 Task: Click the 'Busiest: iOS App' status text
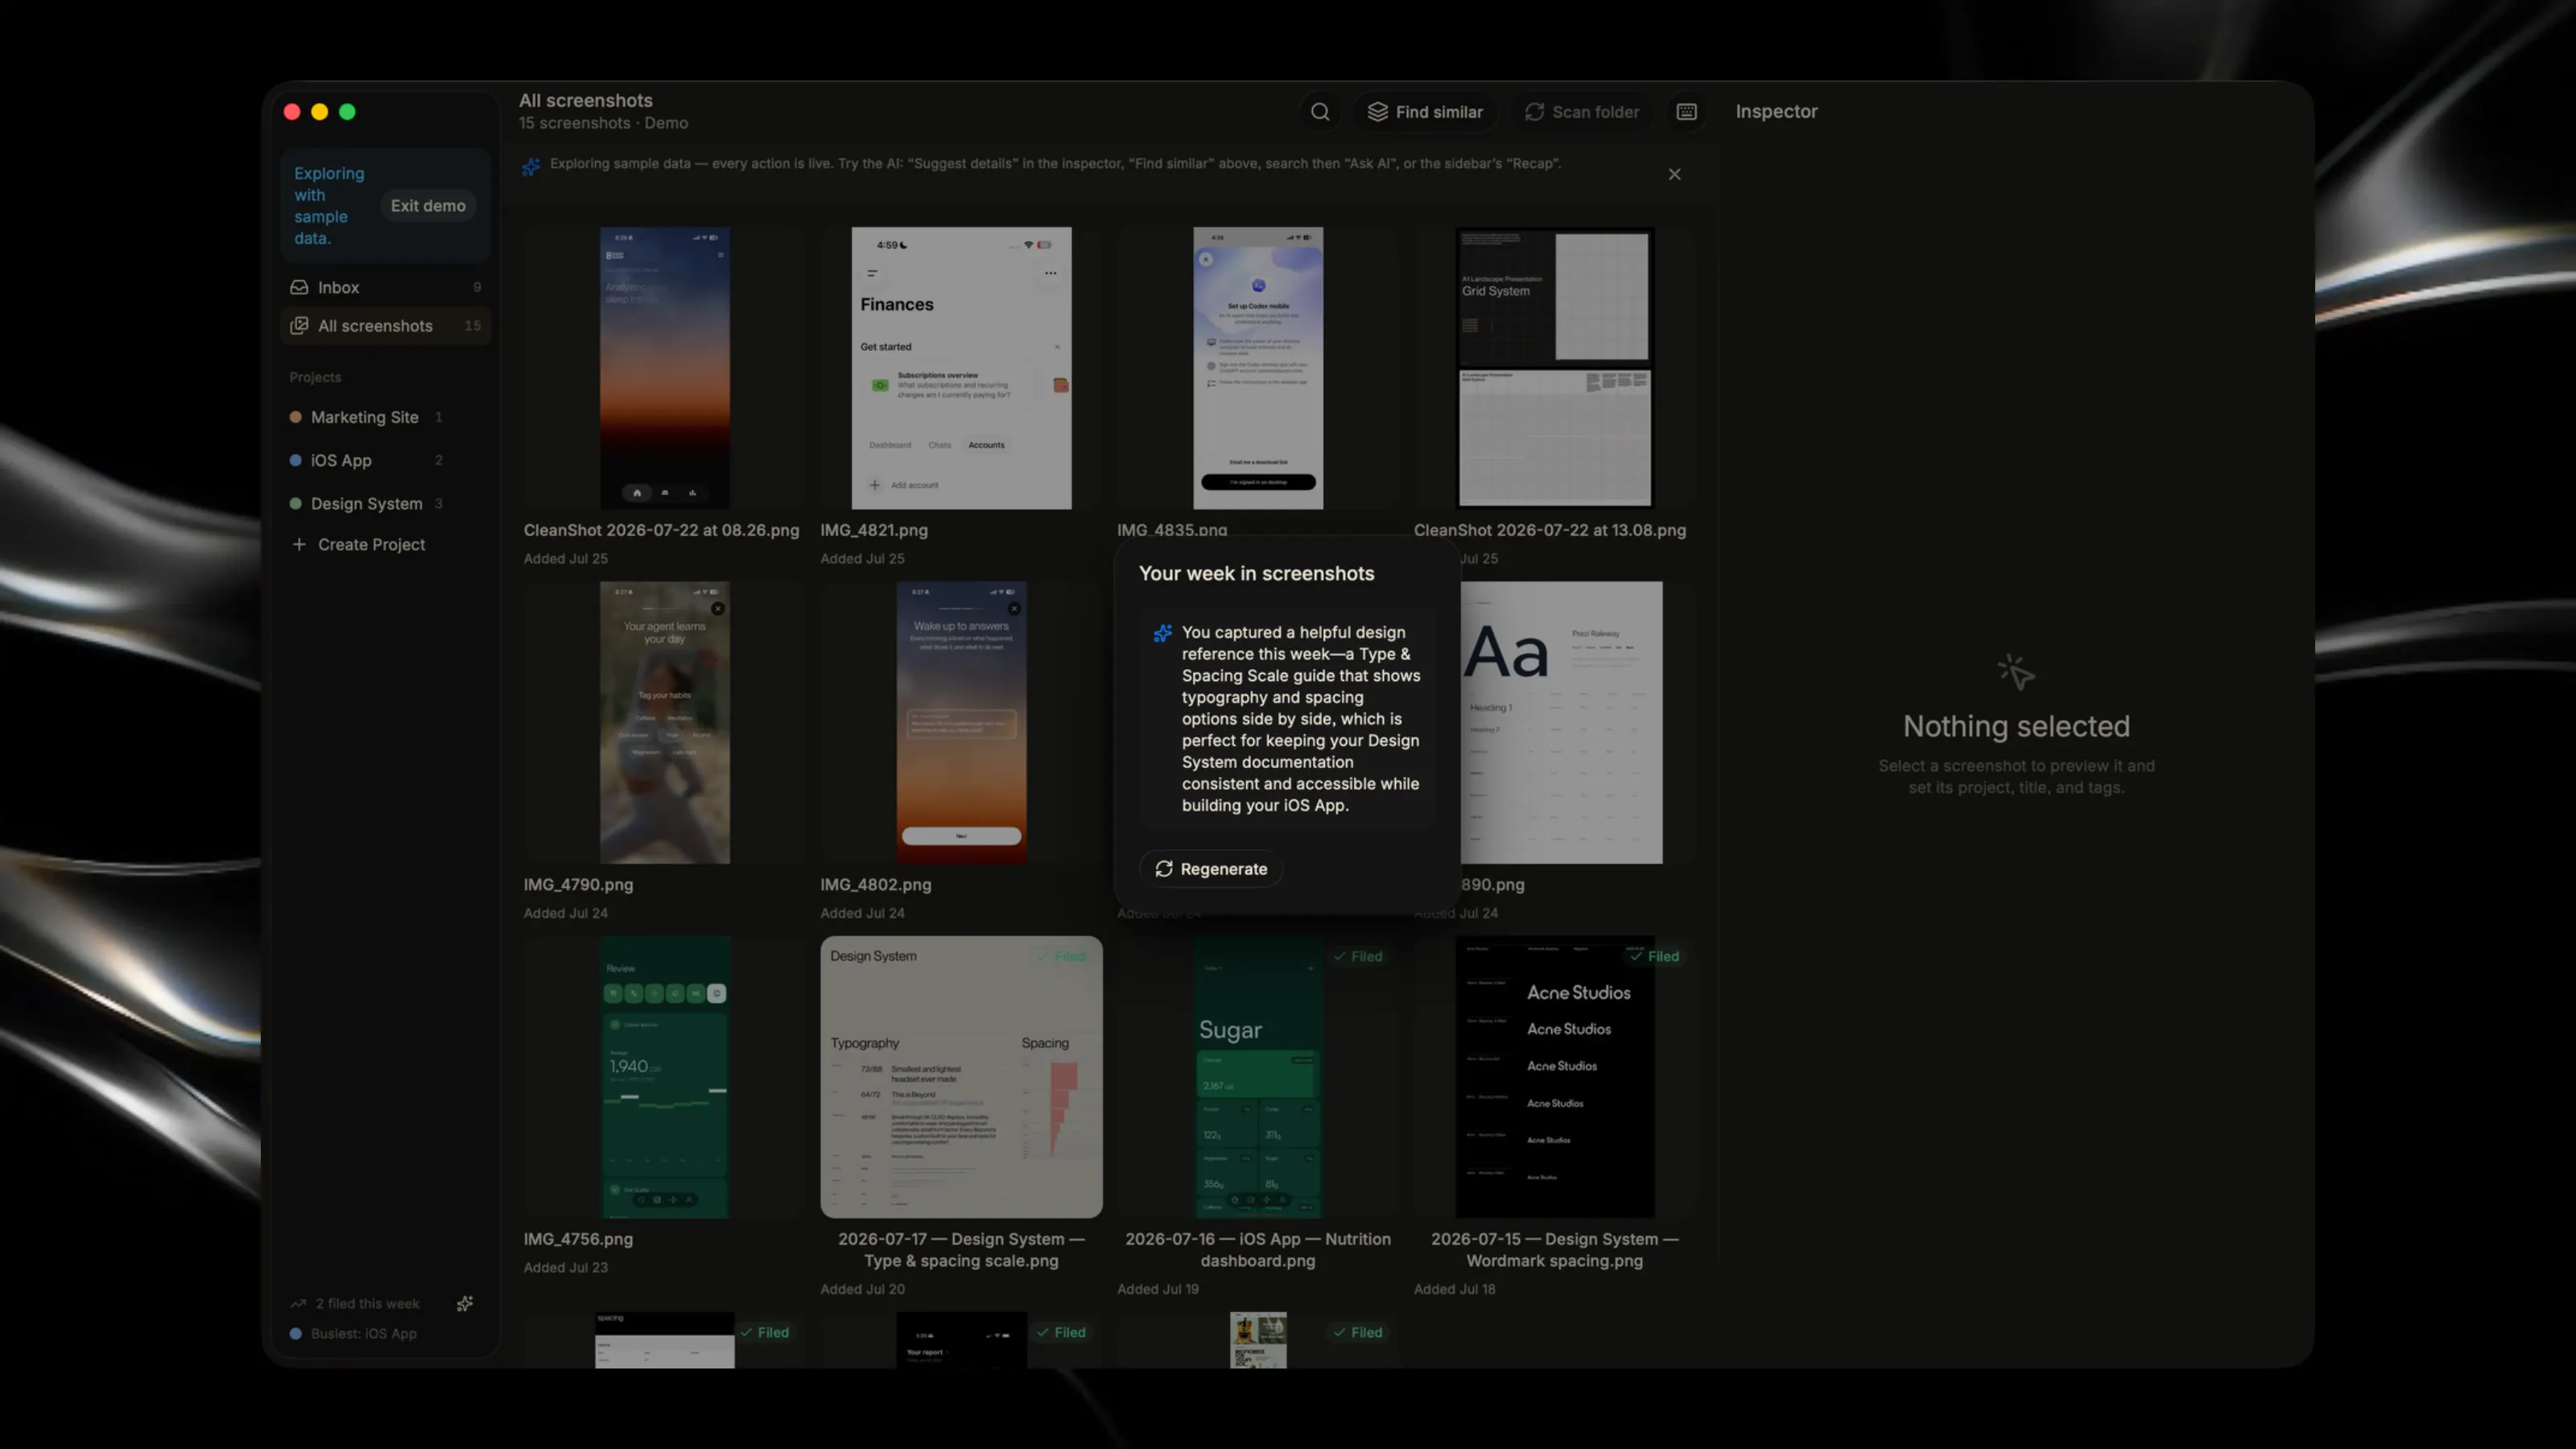(363, 1334)
